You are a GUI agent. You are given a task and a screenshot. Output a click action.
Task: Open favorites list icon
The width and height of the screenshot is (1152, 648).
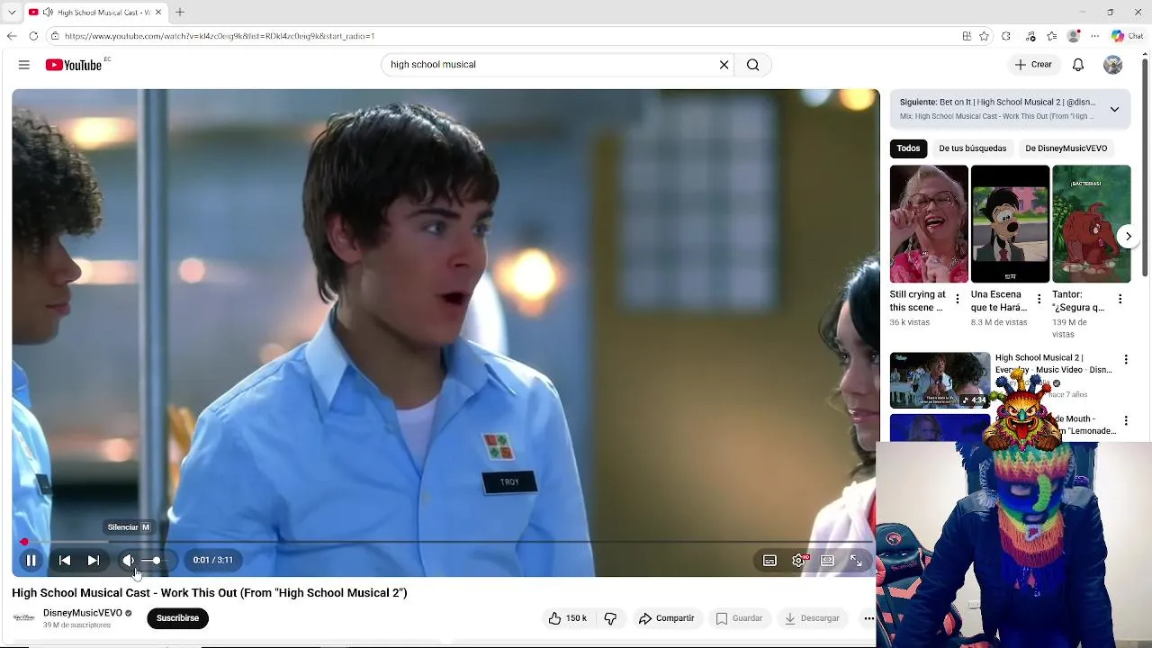pos(1051,36)
